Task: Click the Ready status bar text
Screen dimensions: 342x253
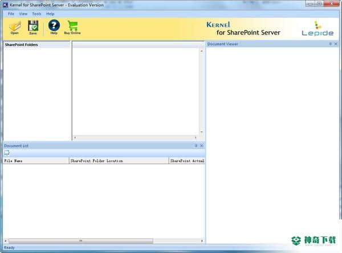Action: pos(9,247)
